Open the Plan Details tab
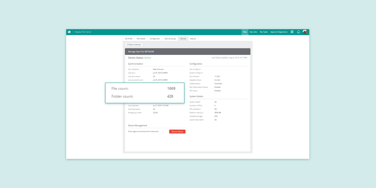Screen dimensions: 376x188 point(141,38)
